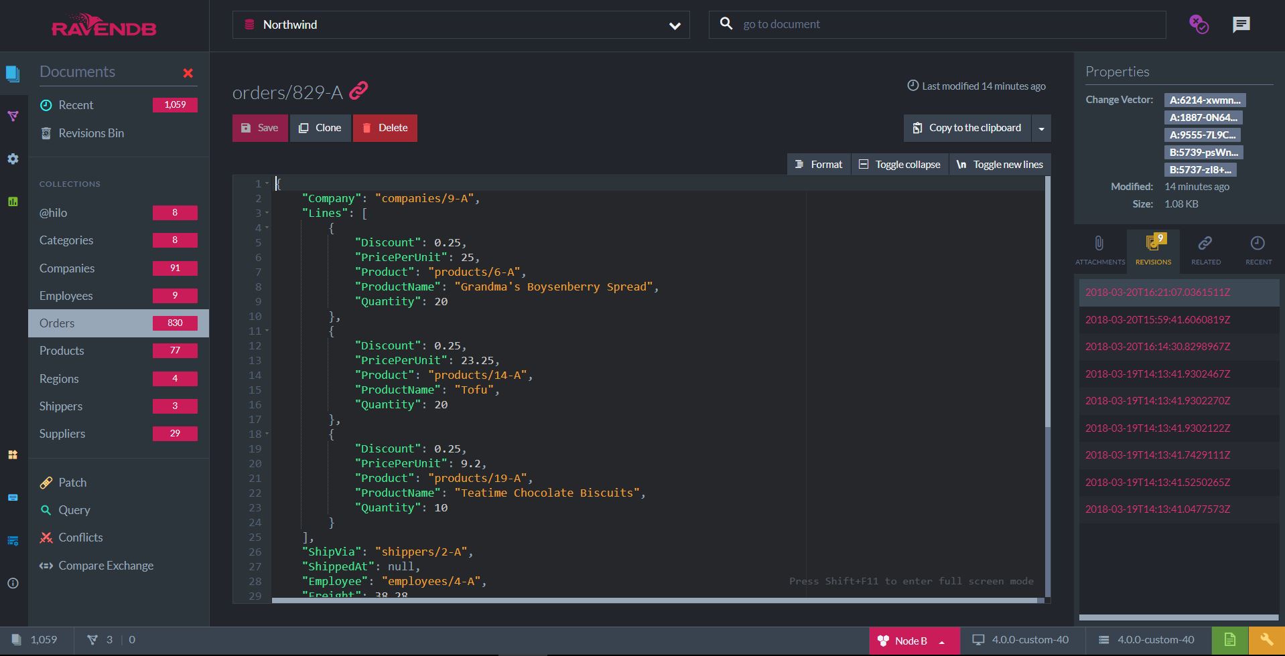Viewport: 1285px width, 656px height.
Task: Open the green Stats chart icon in left rail
Action: (13, 201)
